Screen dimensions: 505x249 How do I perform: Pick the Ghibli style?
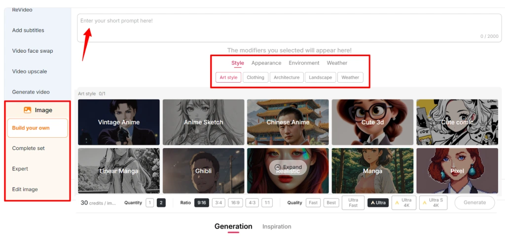point(203,171)
